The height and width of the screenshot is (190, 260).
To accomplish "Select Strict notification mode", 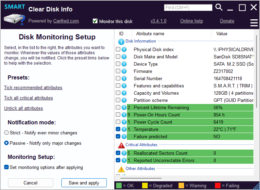I will pyautogui.click(x=6, y=133).
